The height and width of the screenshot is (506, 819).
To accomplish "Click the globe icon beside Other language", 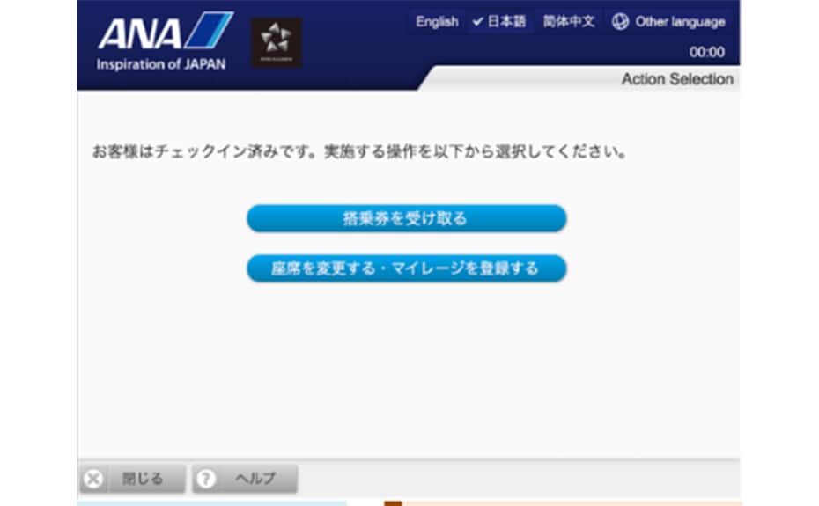I will 620,22.
